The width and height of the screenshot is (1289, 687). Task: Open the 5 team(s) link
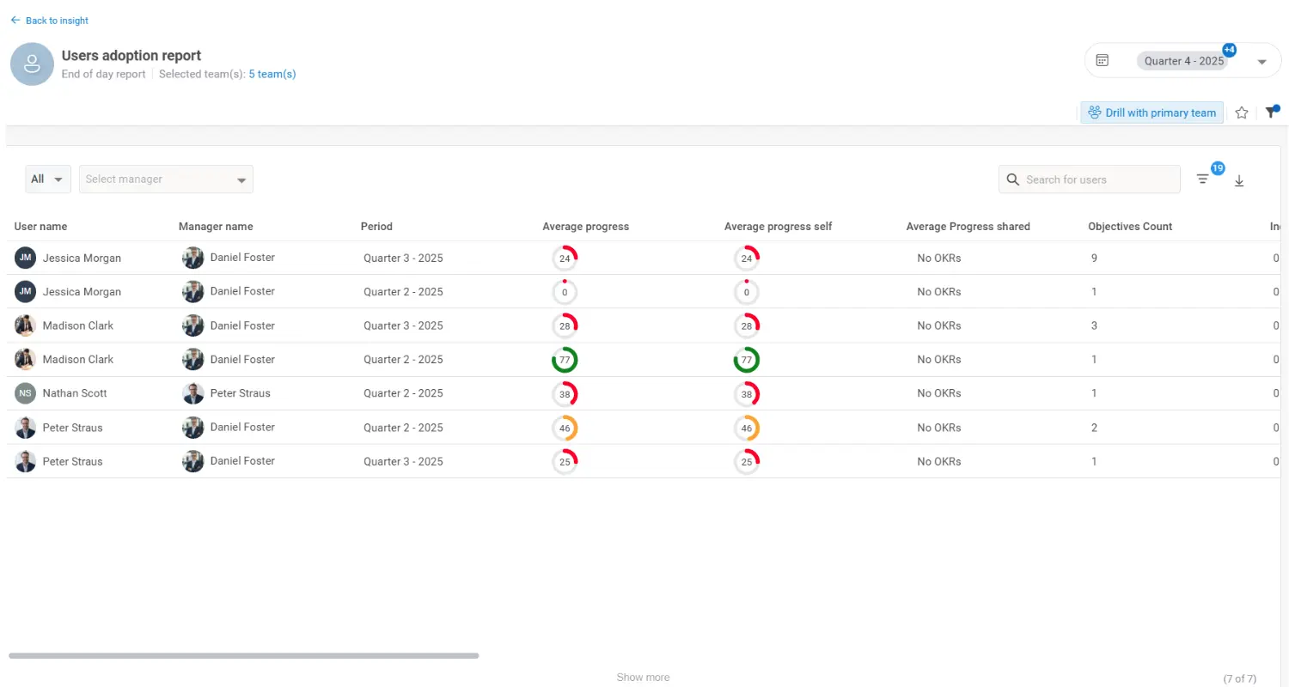(x=272, y=74)
